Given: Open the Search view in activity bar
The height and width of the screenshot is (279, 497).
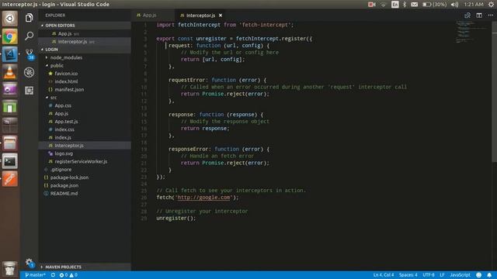Looking at the screenshot, I should coord(30,36).
